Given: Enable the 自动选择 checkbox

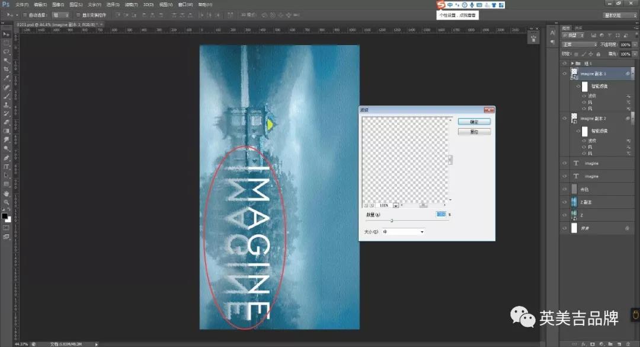Looking at the screenshot, I should point(25,15).
